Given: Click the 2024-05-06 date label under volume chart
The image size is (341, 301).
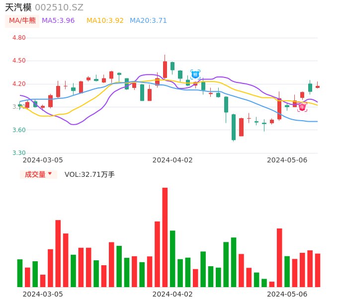Looking at the screenshot, I should coord(287,294).
